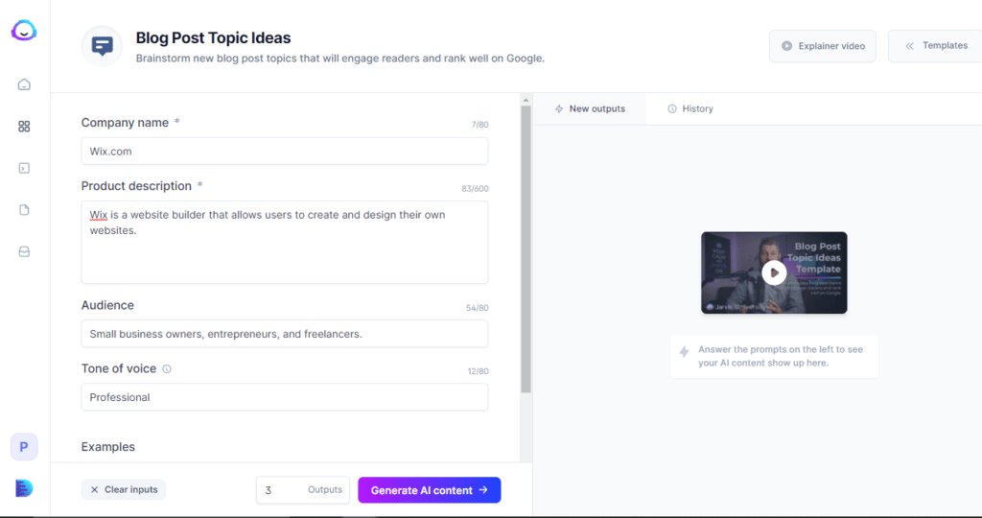Click the Clear inputs button
982x518 pixels.
pyautogui.click(x=124, y=490)
